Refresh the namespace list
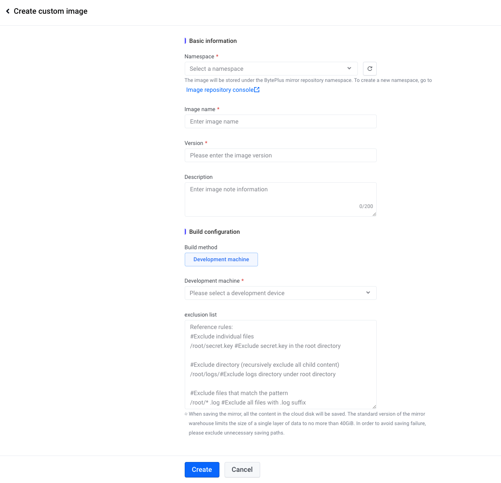 pos(369,69)
